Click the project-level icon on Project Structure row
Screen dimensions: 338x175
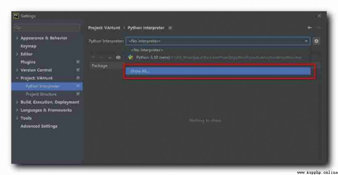tap(78, 94)
